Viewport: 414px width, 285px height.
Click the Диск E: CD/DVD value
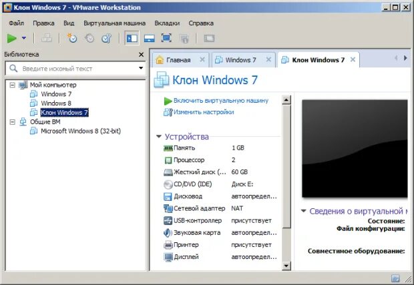point(242,184)
